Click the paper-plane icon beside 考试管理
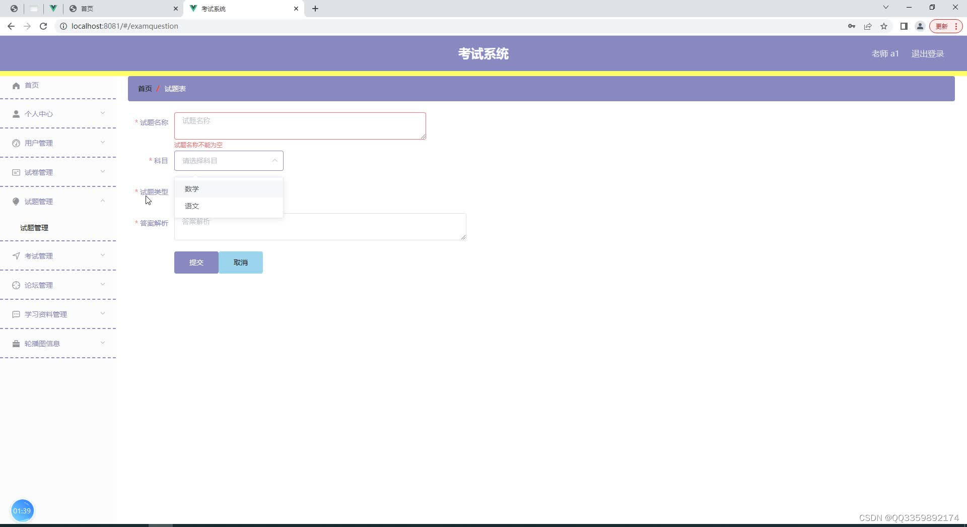967x527 pixels. click(x=16, y=256)
